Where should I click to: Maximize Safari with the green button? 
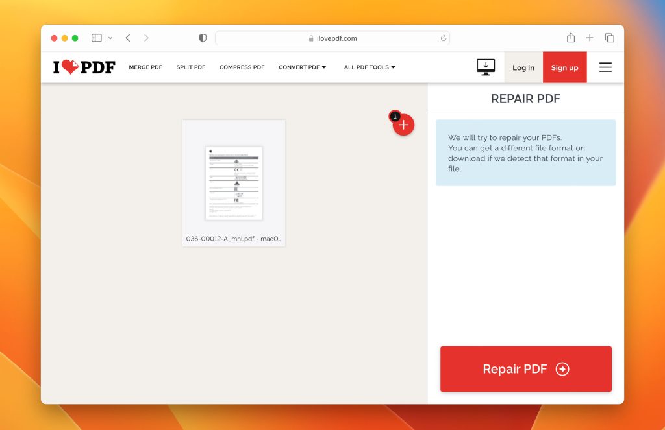75,38
